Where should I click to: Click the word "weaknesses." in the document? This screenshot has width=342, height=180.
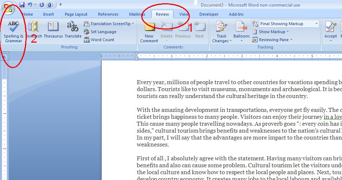coord(153,145)
